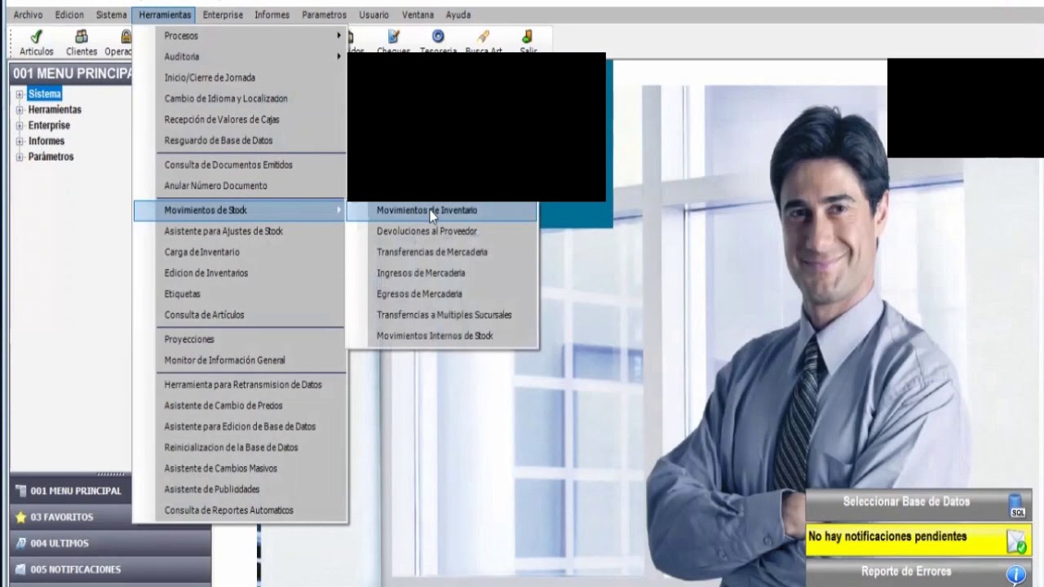Select Movimientos Internos de Stock
Viewport: 1044px width, 587px height.
point(442,336)
